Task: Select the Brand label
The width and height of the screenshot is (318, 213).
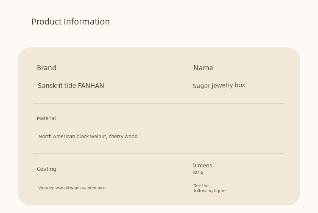Action: 47,68
